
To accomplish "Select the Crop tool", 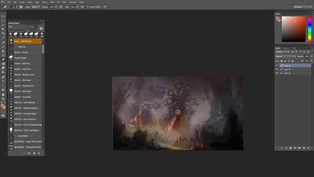I will (x=3, y=33).
